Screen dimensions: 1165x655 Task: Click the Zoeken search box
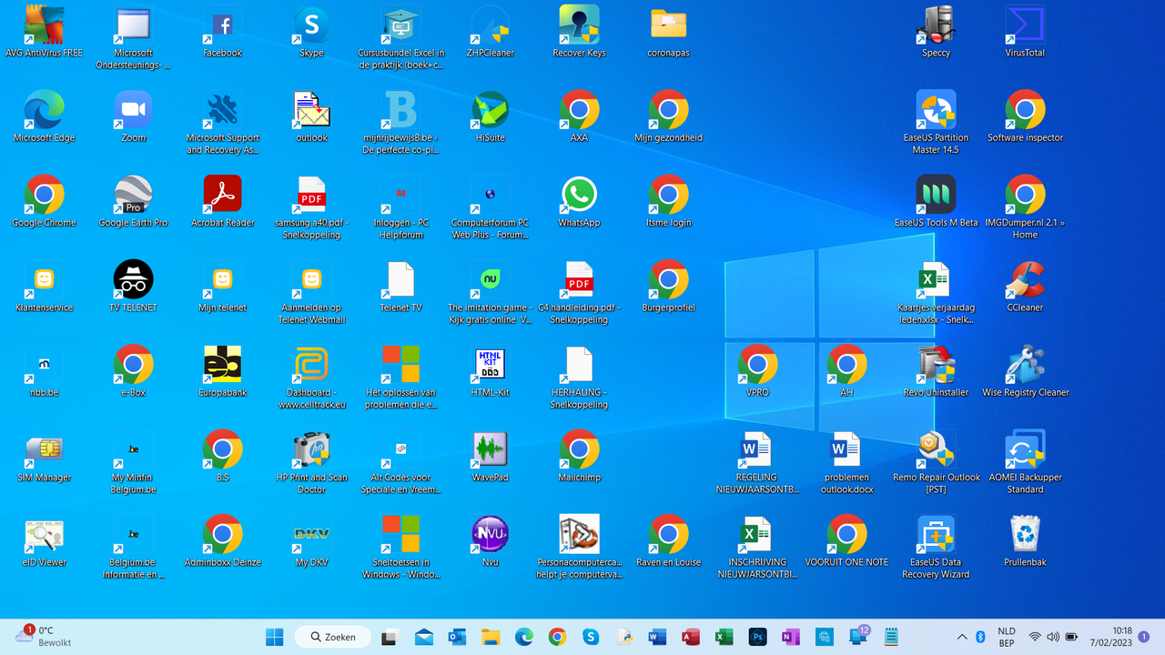coord(333,637)
